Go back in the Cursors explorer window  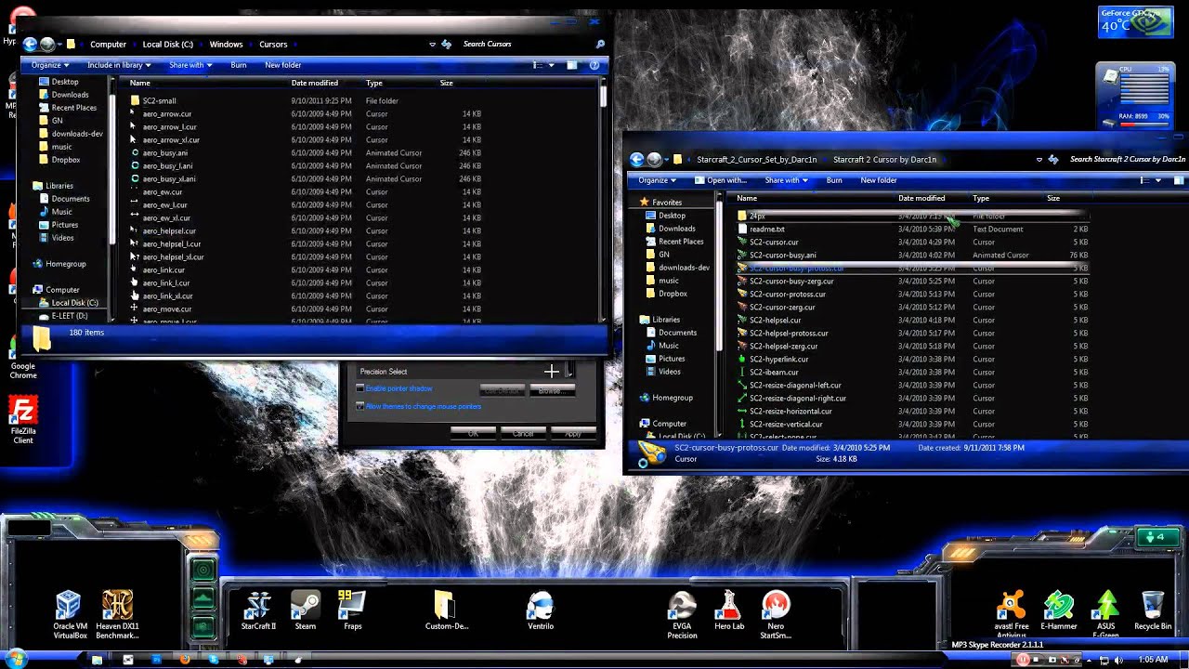[30, 44]
